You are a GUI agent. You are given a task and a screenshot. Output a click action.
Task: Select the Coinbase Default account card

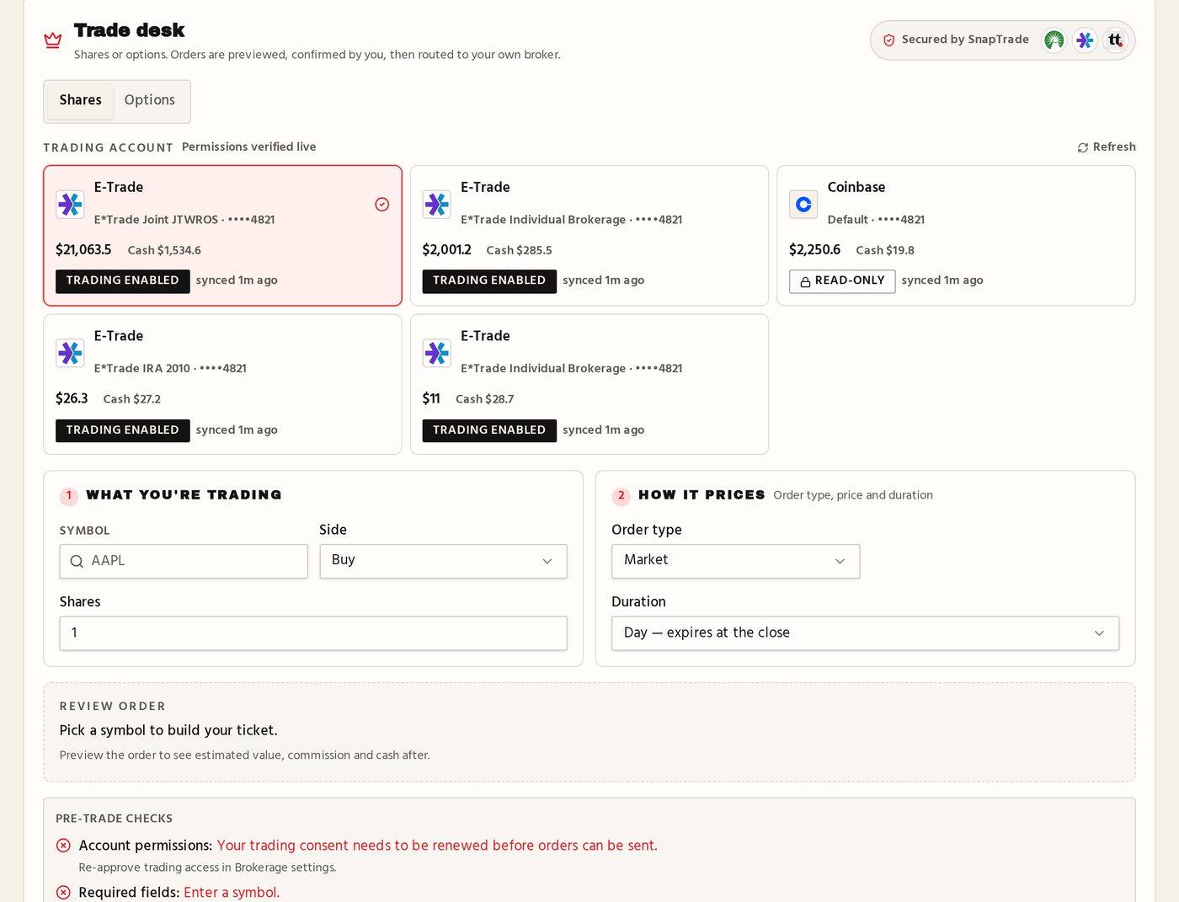[956, 235]
